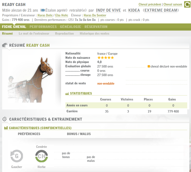
Task: Go to Cheval précédent
Action: [x=150, y=5]
